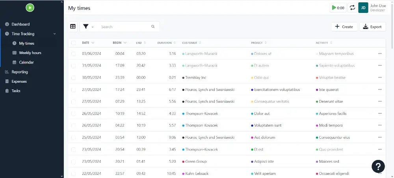Click color dot beside Tremblay Inc
Screen dimensions: 394x178
[x=183, y=78]
